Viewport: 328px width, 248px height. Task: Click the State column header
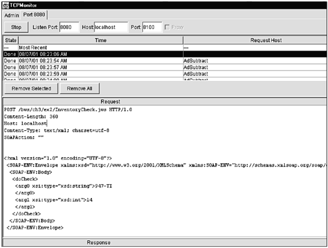10,40
